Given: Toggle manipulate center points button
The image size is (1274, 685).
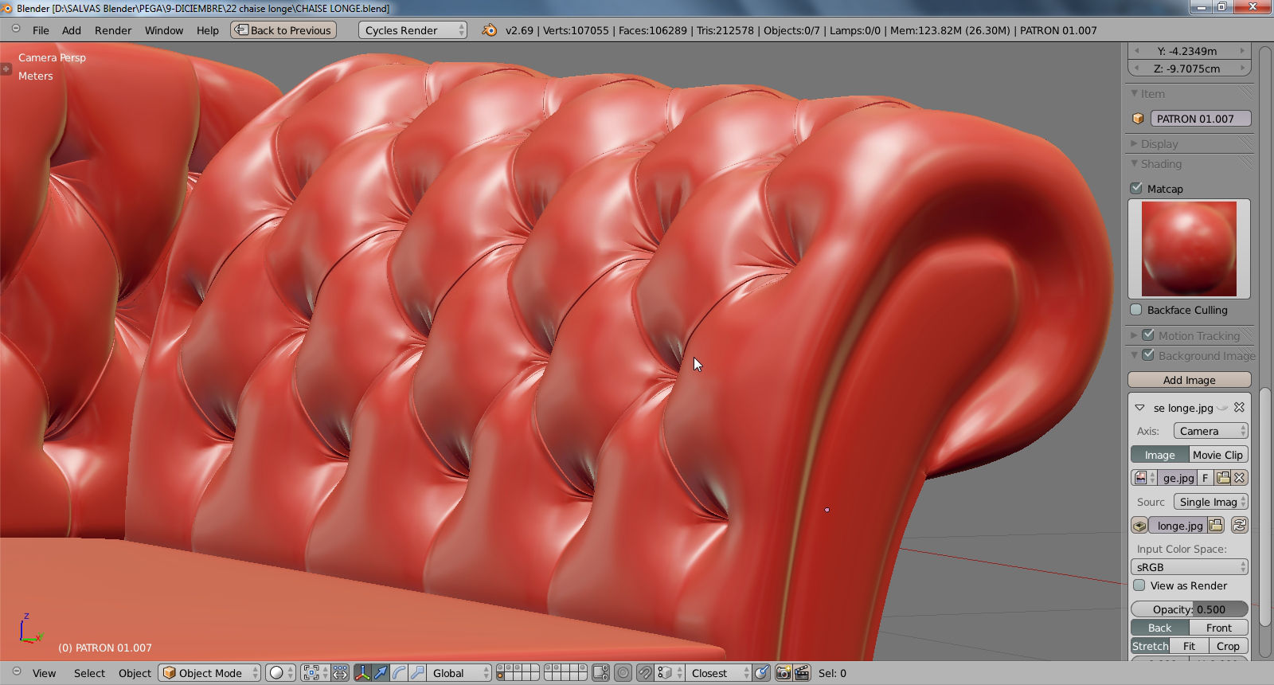Looking at the screenshot, I should pos(340,673).
